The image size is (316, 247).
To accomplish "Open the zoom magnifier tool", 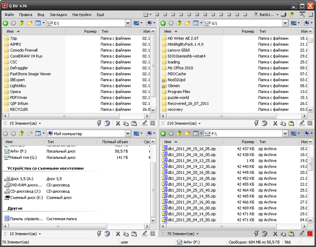I will (x=302, y=14).
